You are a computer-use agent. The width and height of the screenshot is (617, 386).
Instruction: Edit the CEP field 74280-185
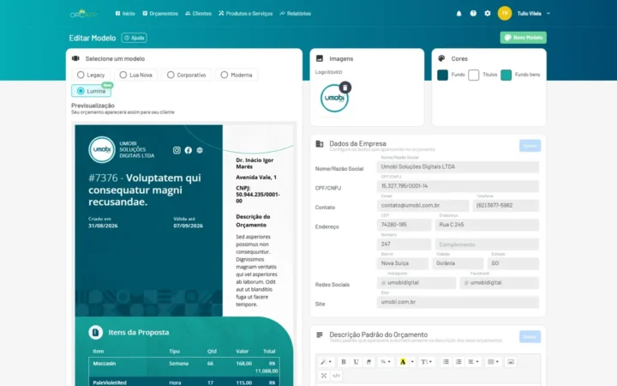tap(404, 225)
